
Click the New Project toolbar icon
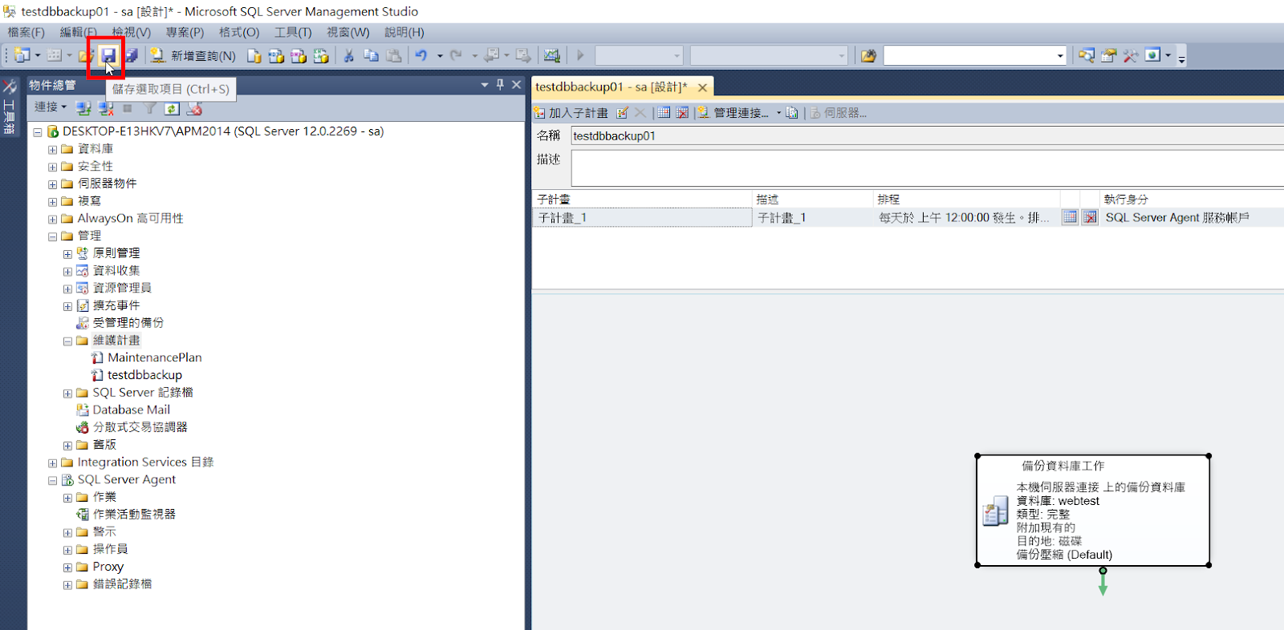22,55
